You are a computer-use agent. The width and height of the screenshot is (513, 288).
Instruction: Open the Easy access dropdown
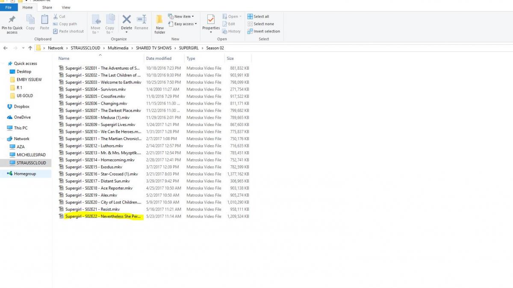[183, 24]
